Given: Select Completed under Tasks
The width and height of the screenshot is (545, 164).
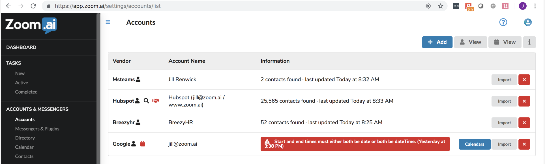Looking at the screenshot, I should click(26, 92).
